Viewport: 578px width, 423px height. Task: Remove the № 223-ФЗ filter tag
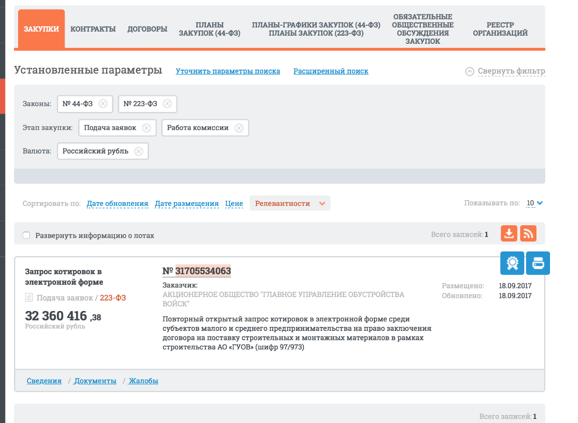[x=167, y=104]
